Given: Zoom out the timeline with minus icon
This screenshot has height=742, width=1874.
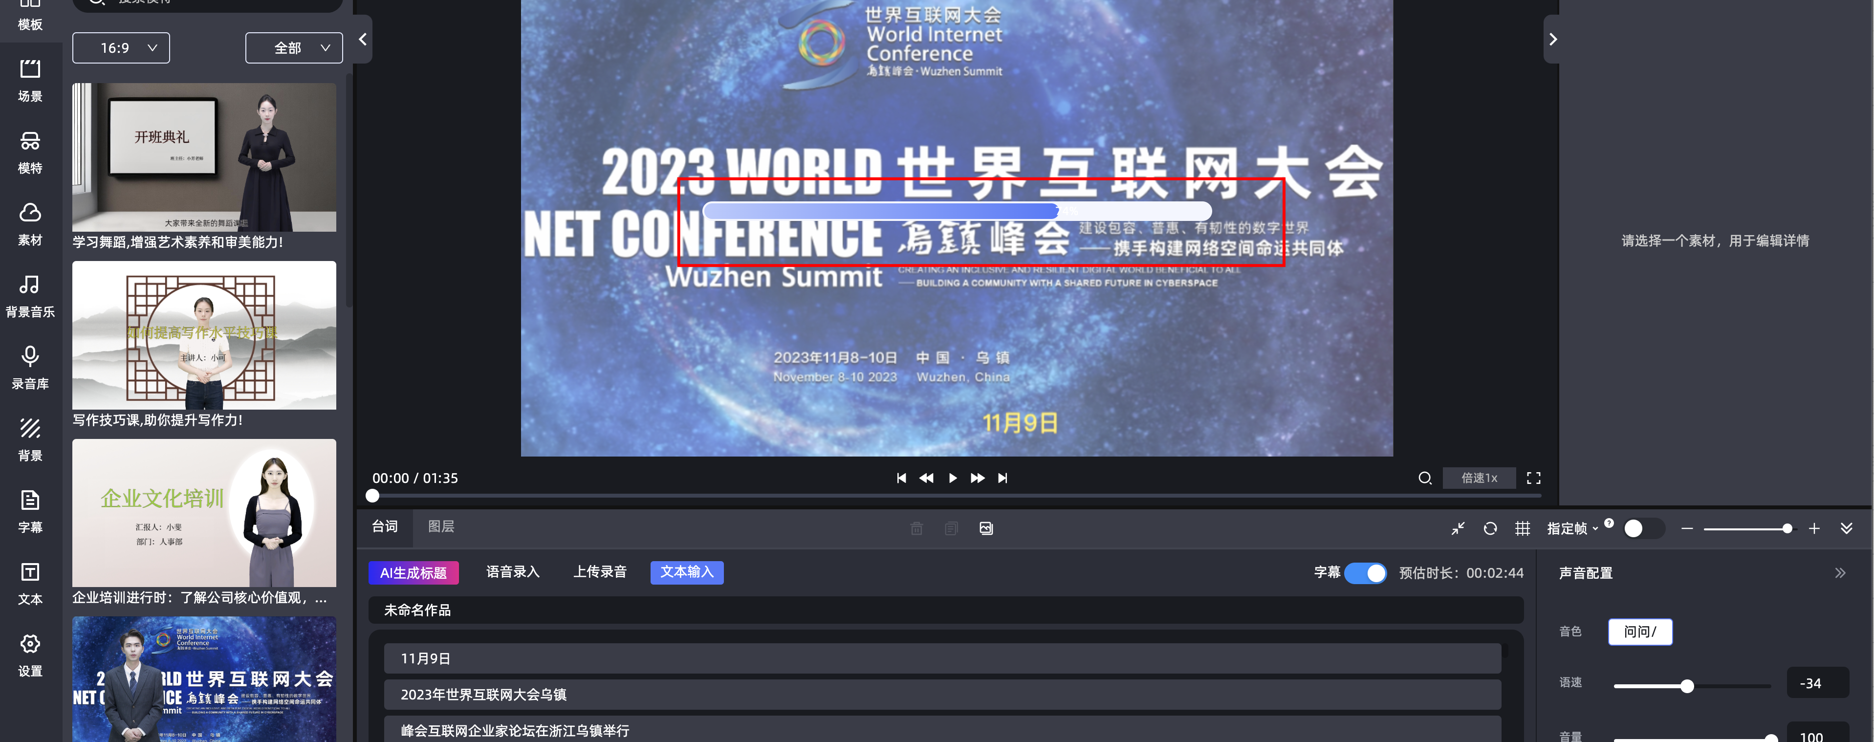Looking at the screenshot, I should 1687,529.
